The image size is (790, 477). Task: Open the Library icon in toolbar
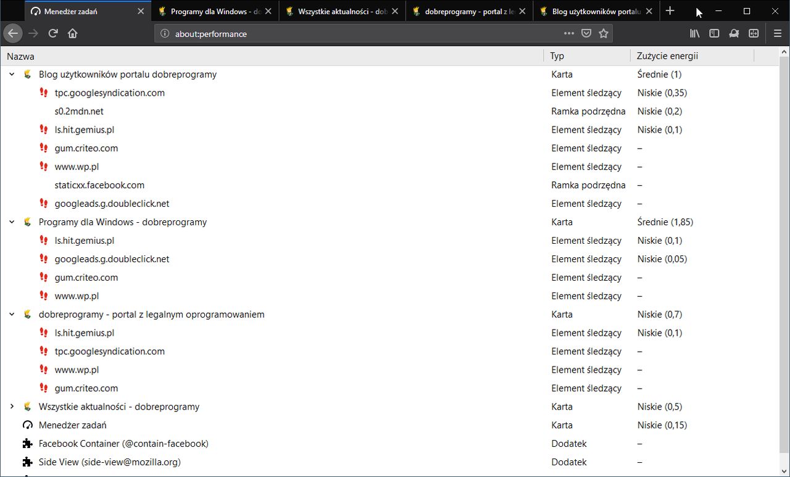tap(695, 33)
